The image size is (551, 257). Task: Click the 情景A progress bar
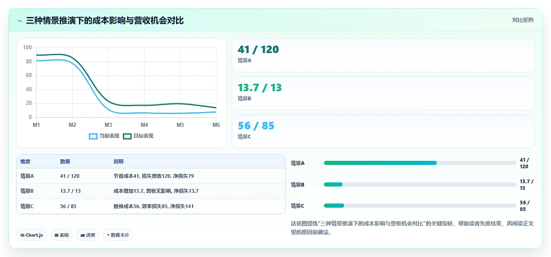pos(420,163)
